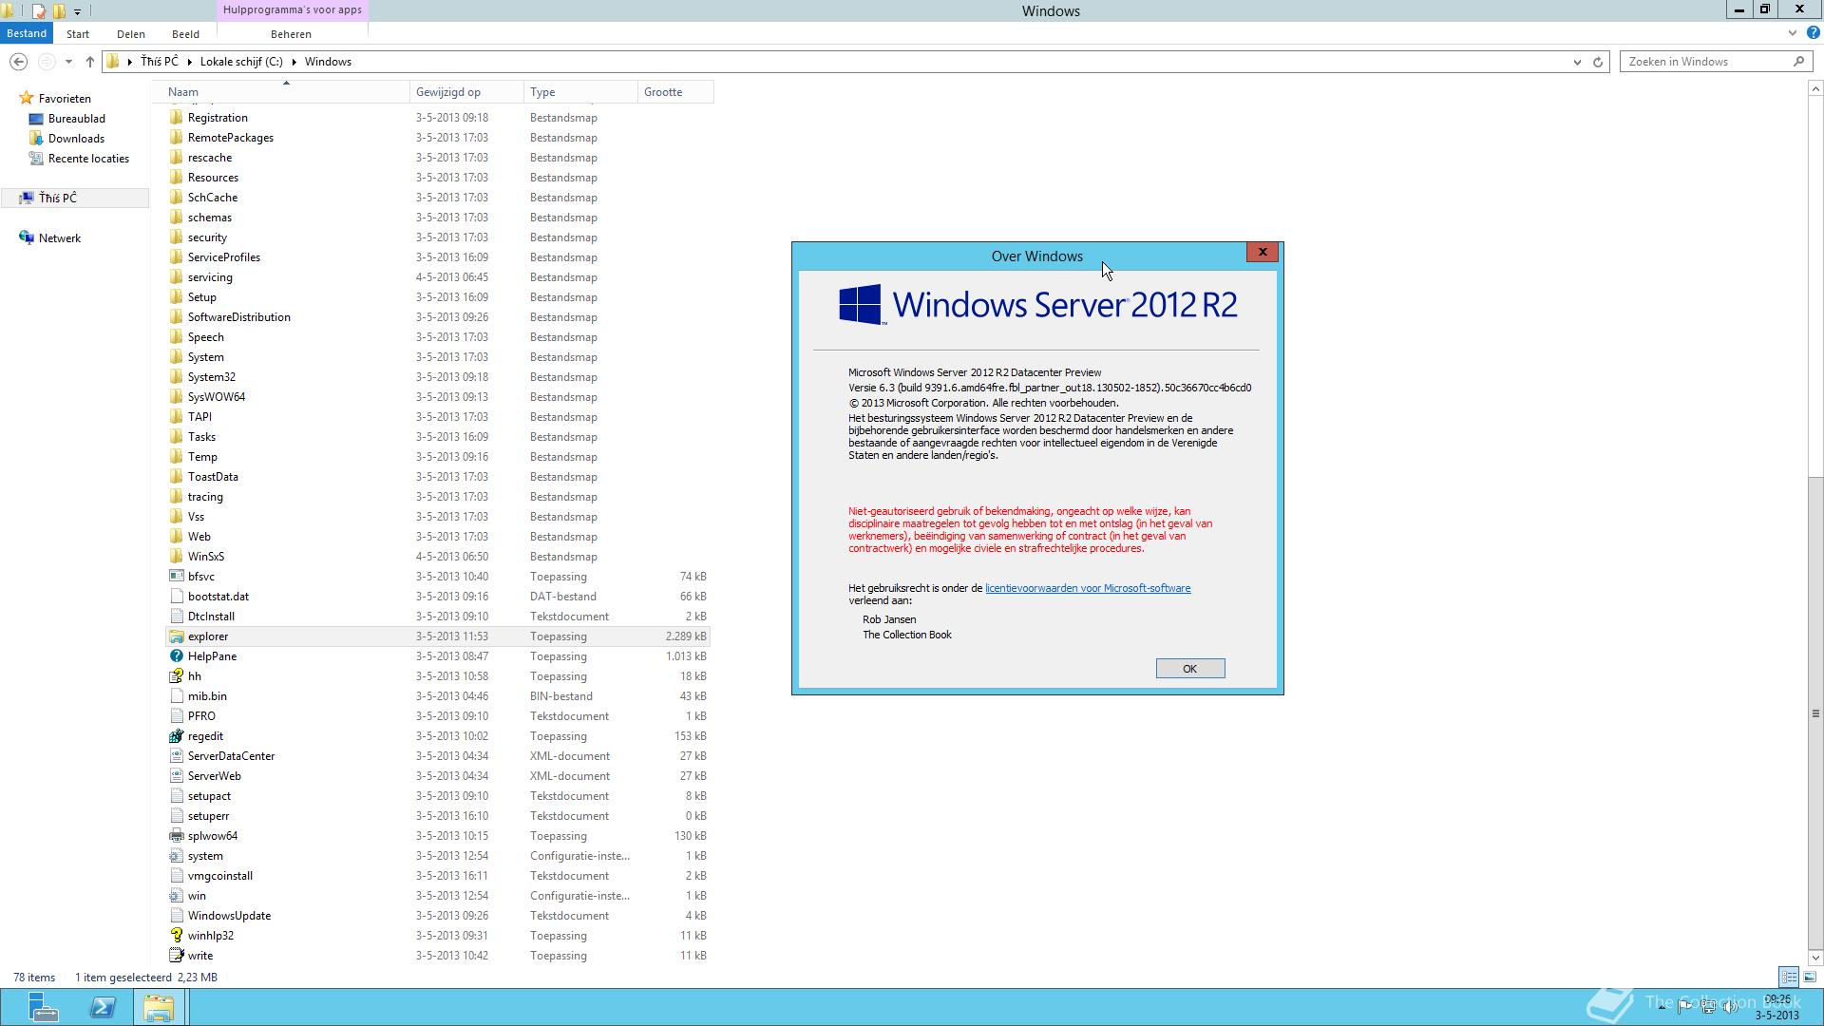Open Server Manager from the taskbar
1824x1026 pixels.
[43, 1007]
